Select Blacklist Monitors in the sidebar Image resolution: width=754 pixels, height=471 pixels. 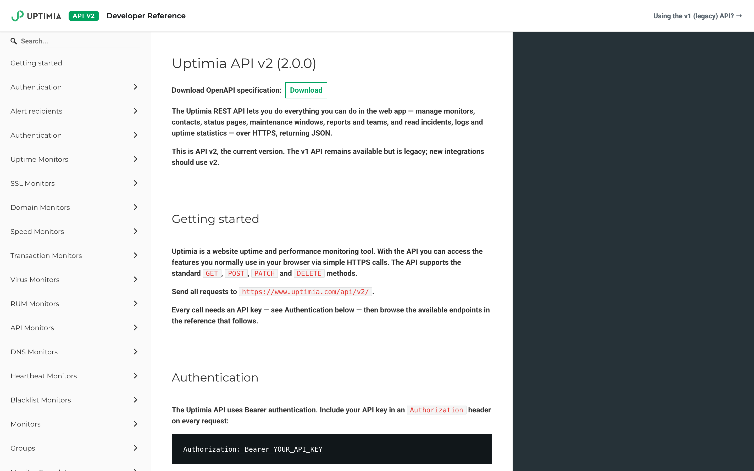point(41,400)
